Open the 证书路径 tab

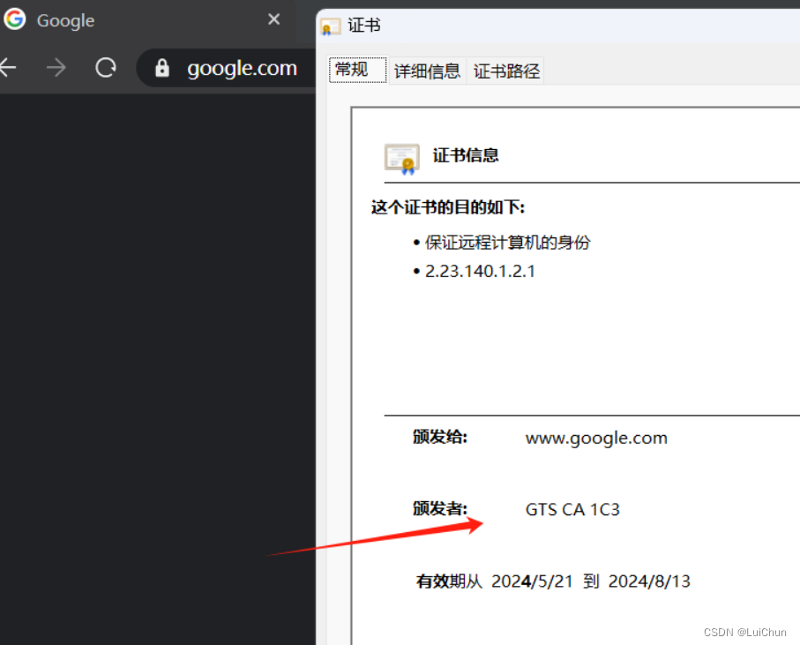click(x=506, y=71)
